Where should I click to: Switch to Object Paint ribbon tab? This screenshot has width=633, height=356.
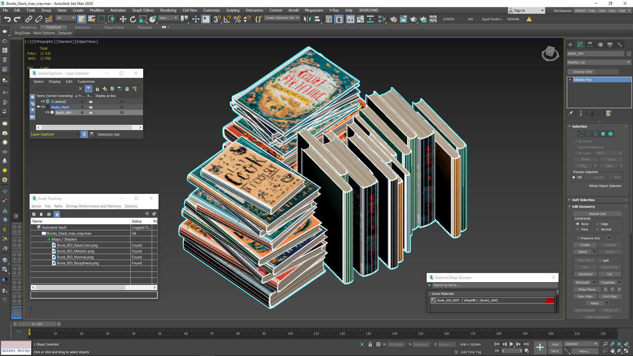coord(114,27)
